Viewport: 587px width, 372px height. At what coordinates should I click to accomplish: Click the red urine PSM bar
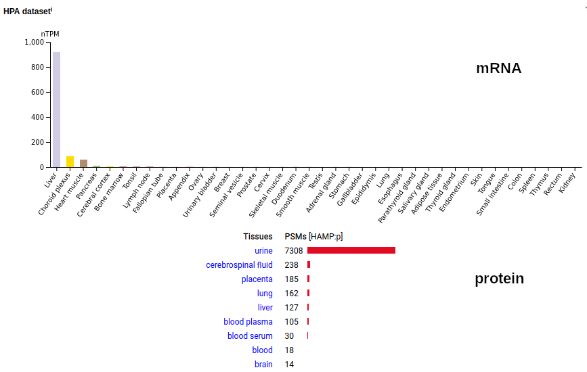pyautogui.click(x=351, y=250)
